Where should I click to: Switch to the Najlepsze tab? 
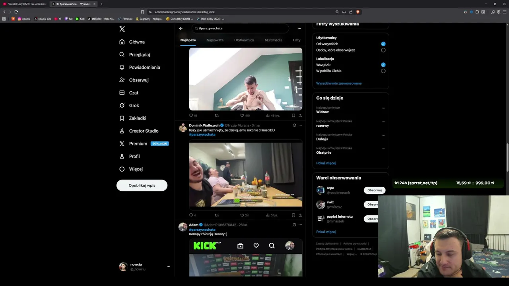coord(188,40)
